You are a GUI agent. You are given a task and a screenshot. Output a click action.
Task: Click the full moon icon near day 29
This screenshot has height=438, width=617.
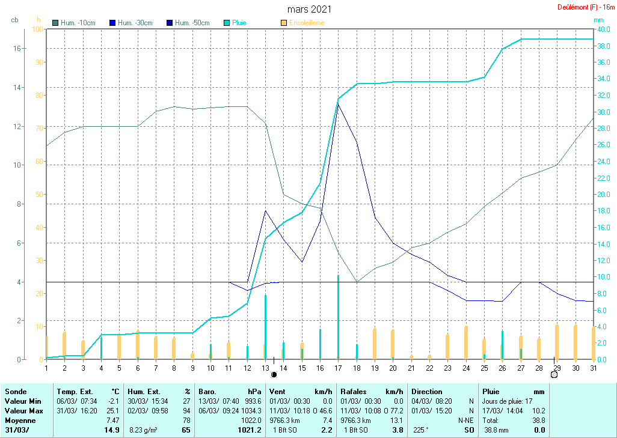554,374
